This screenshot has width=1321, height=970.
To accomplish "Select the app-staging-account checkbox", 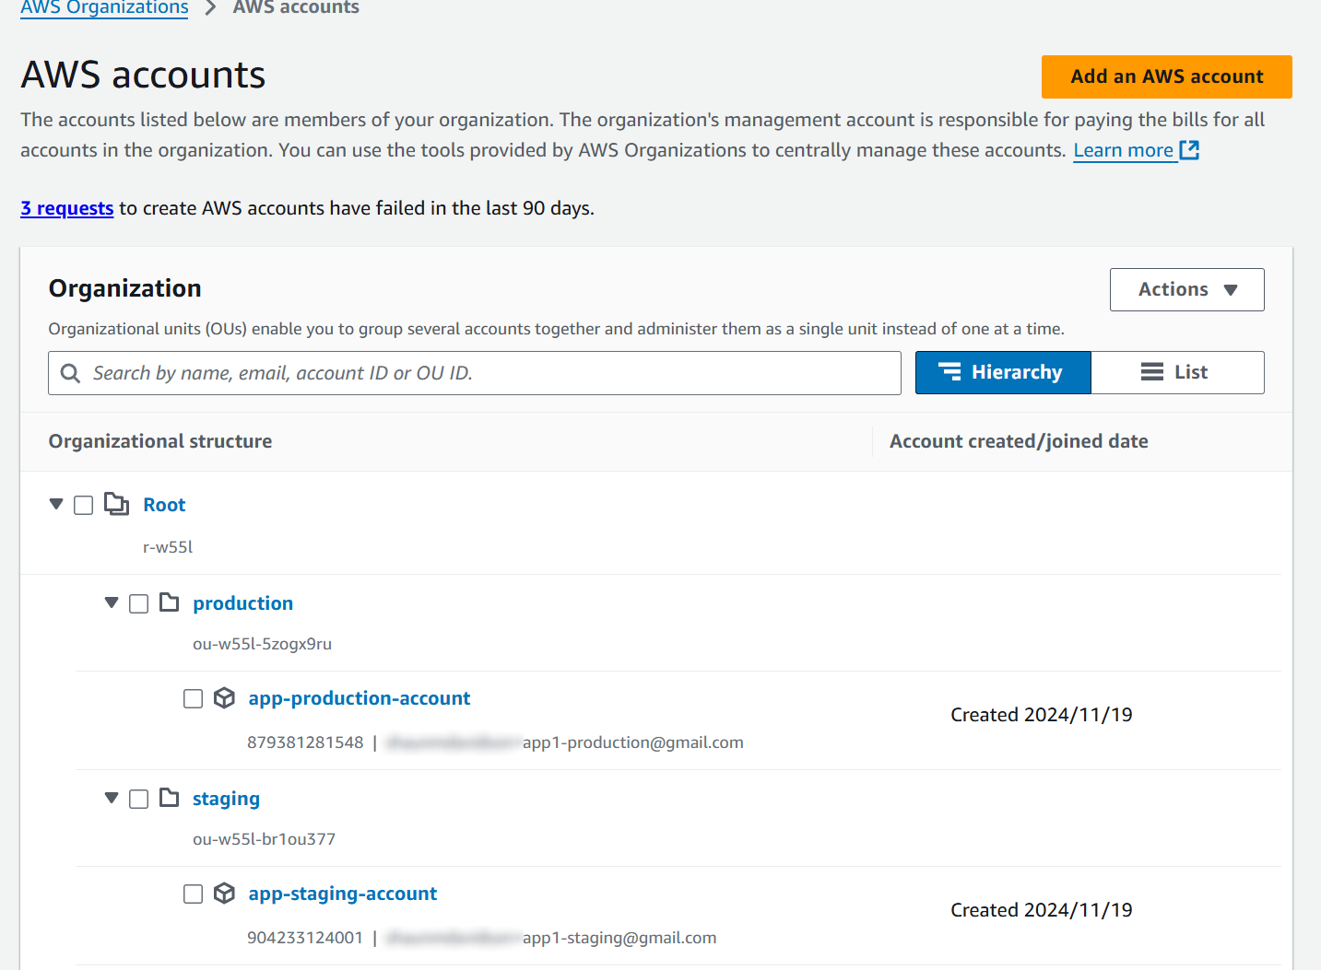I will pos(194,894).
